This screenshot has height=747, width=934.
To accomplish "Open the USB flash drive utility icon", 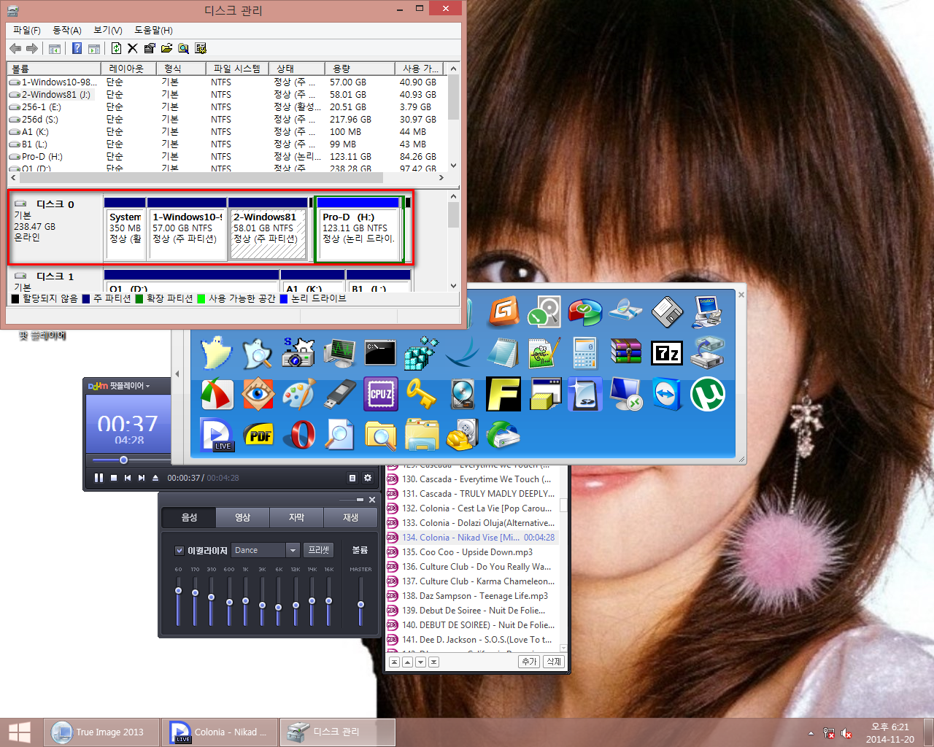I will [339, 394].
